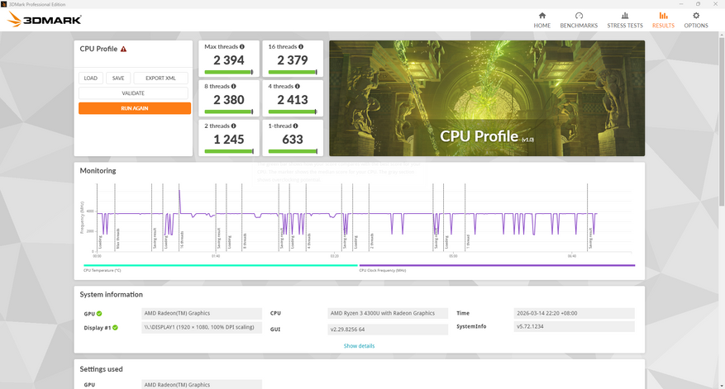This screenshot has height=389, width=725.
Task: Open the Home tab
Action: coord(542,20)
